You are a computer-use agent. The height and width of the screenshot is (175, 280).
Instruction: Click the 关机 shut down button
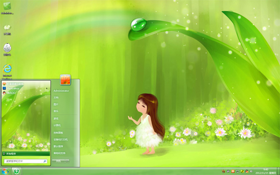(x=58, y=161)
